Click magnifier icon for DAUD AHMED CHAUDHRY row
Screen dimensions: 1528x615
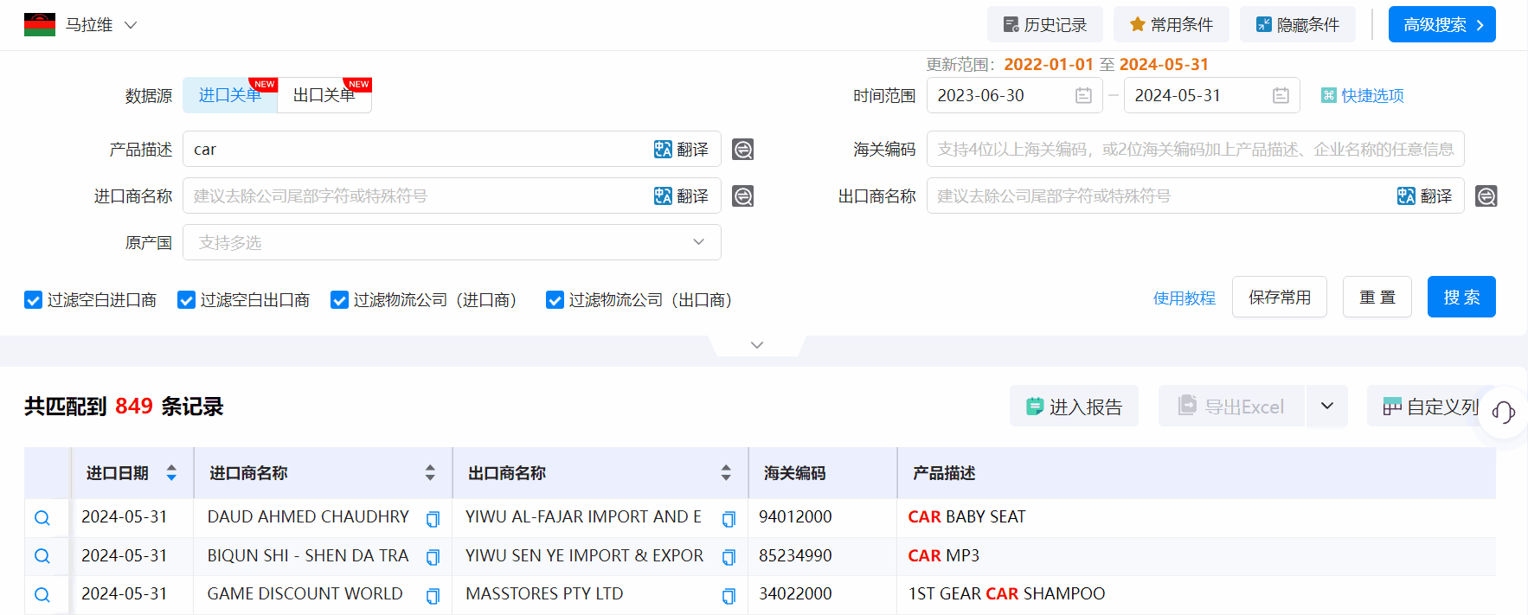pos(42,518)
